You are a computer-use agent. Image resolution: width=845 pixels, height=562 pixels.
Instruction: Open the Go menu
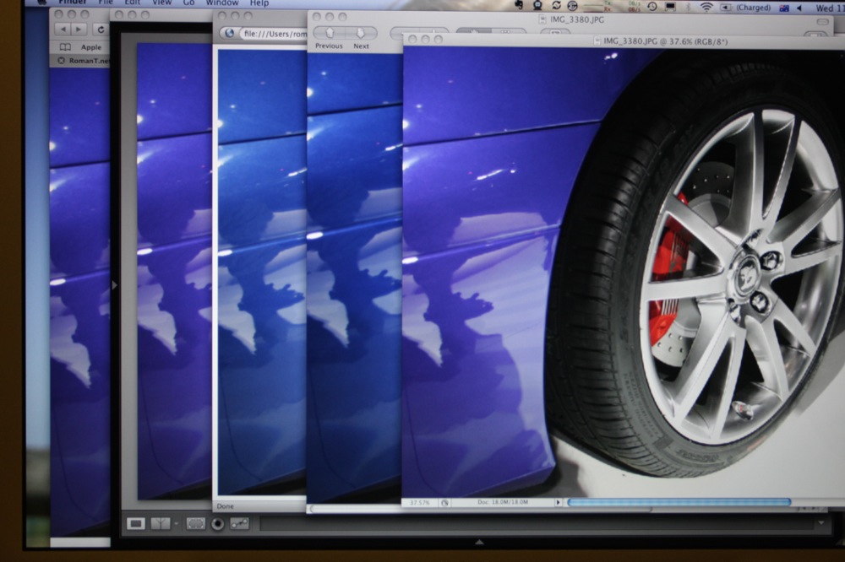click(x=188, y=3)
